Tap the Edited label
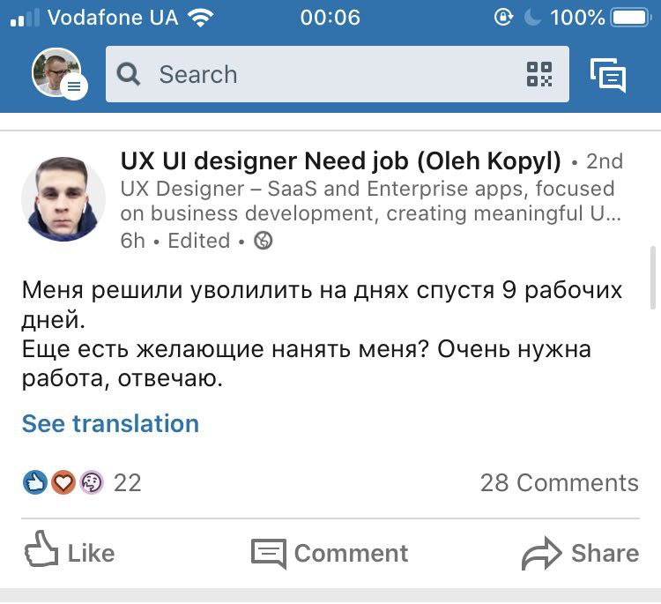Image resolution: width=661 pixels, height=604 pixels. click(199, 241)
